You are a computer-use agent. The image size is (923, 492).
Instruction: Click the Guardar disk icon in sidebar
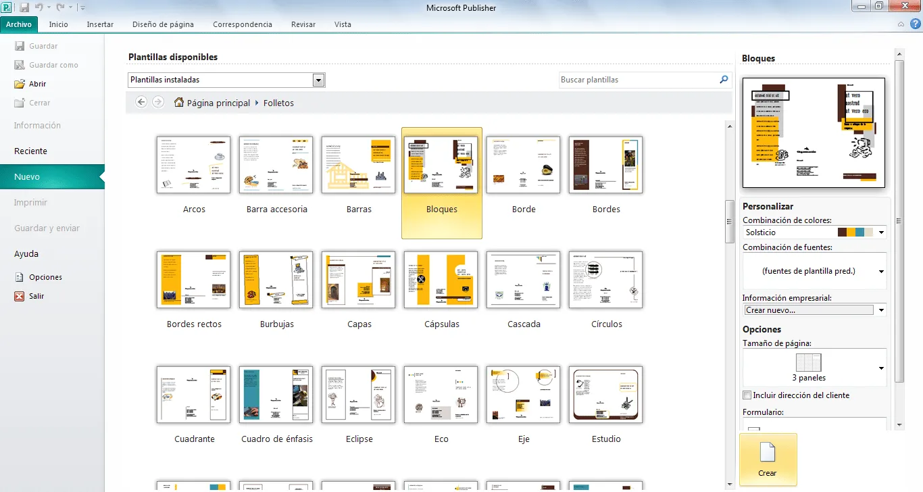(x=20, y=46)
